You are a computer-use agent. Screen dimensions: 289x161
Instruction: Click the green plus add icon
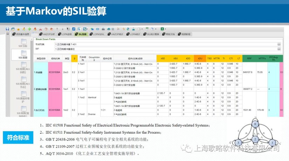click(29, 29)
